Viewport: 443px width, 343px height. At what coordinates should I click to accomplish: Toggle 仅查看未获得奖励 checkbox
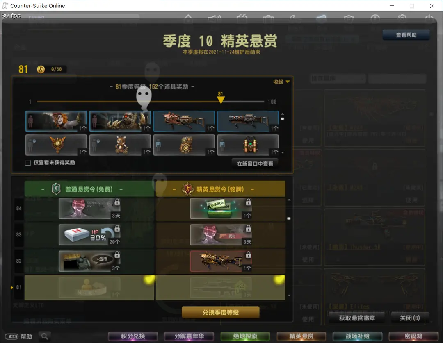[28, 163]
